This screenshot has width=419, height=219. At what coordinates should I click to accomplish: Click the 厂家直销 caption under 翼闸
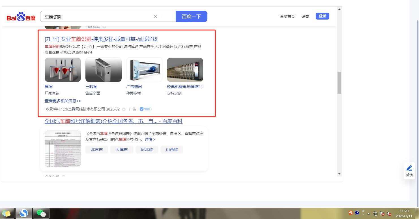(52, 93)
